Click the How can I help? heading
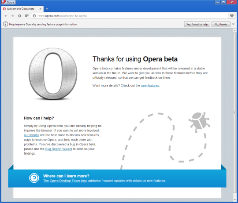The height and width of the screenshot is (203, 238). pyautogui.click(x=39, y=118)
